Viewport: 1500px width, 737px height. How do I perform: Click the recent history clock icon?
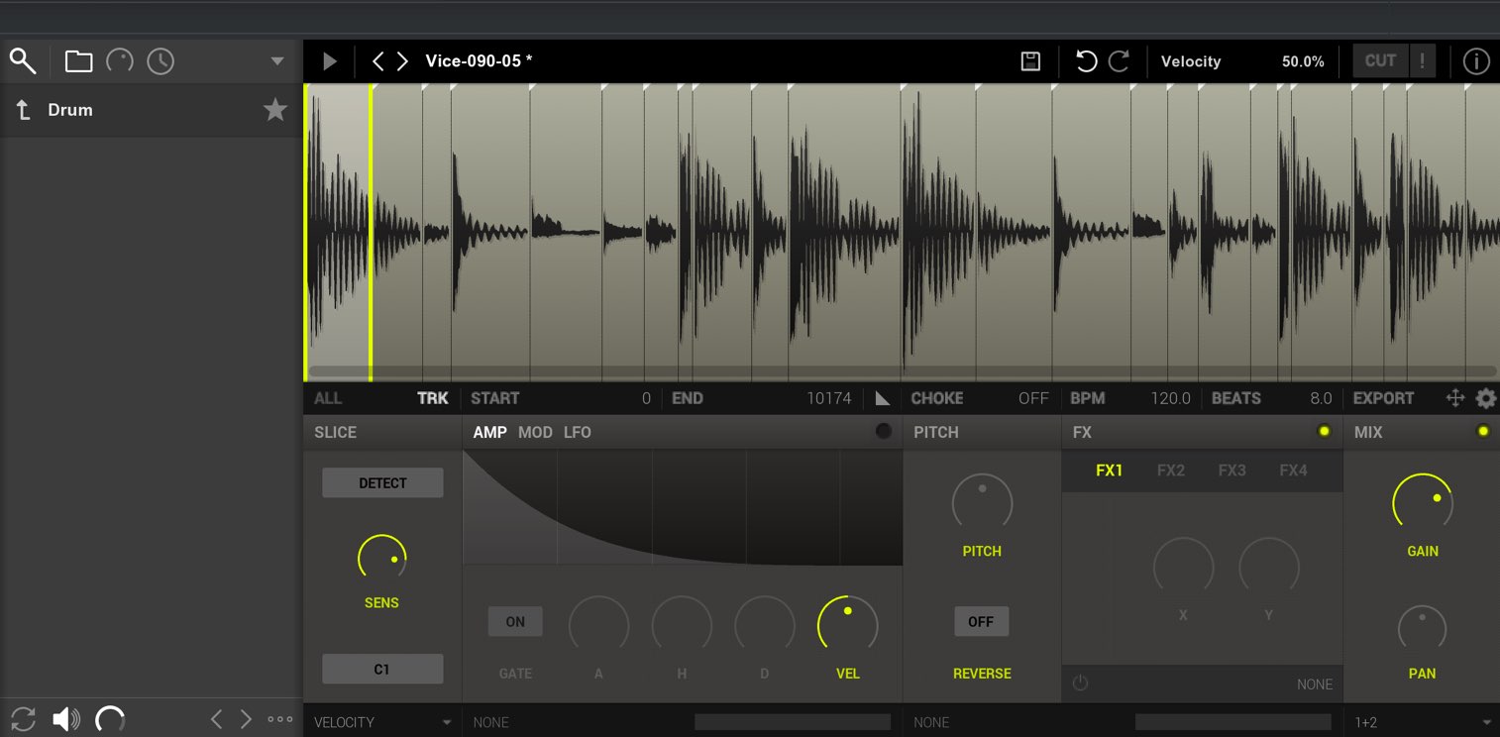point(161,61)
